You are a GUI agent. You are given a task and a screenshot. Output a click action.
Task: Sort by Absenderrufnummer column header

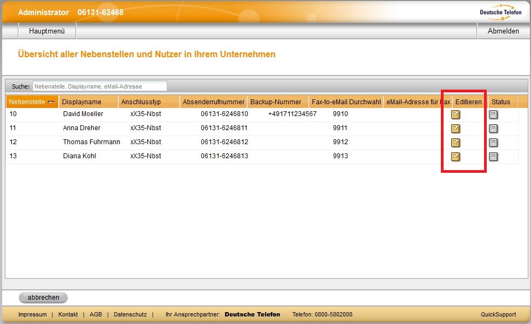213,102
